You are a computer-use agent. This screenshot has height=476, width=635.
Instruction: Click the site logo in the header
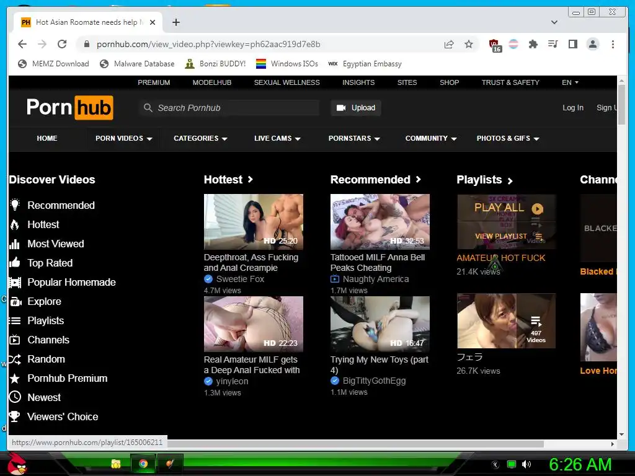(69, 108)
